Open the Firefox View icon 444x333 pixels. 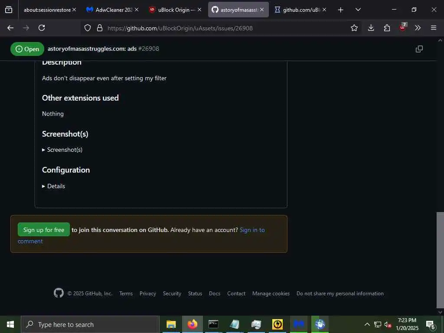(x=9, y=10)
